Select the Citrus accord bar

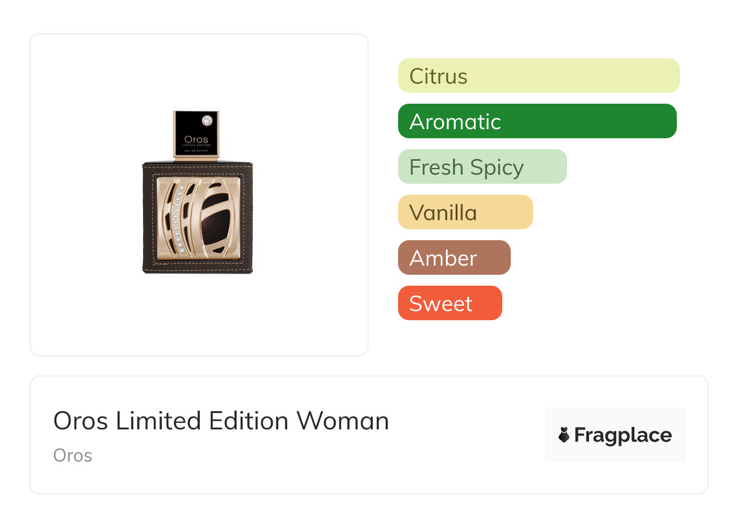[x=538, y=76]
